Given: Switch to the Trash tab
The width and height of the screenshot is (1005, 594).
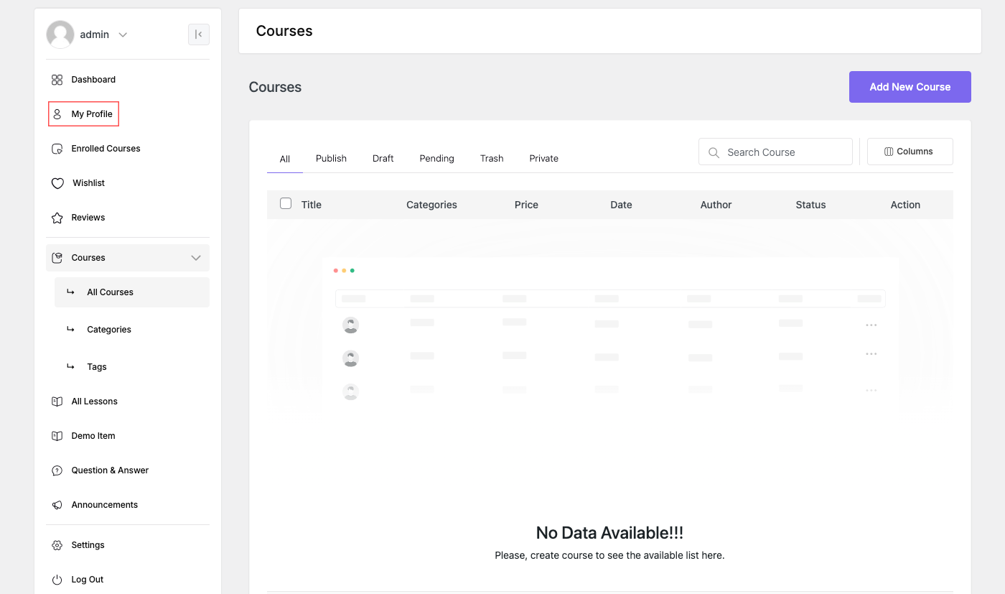Looking at the screenshot, I should pos(492,159).
